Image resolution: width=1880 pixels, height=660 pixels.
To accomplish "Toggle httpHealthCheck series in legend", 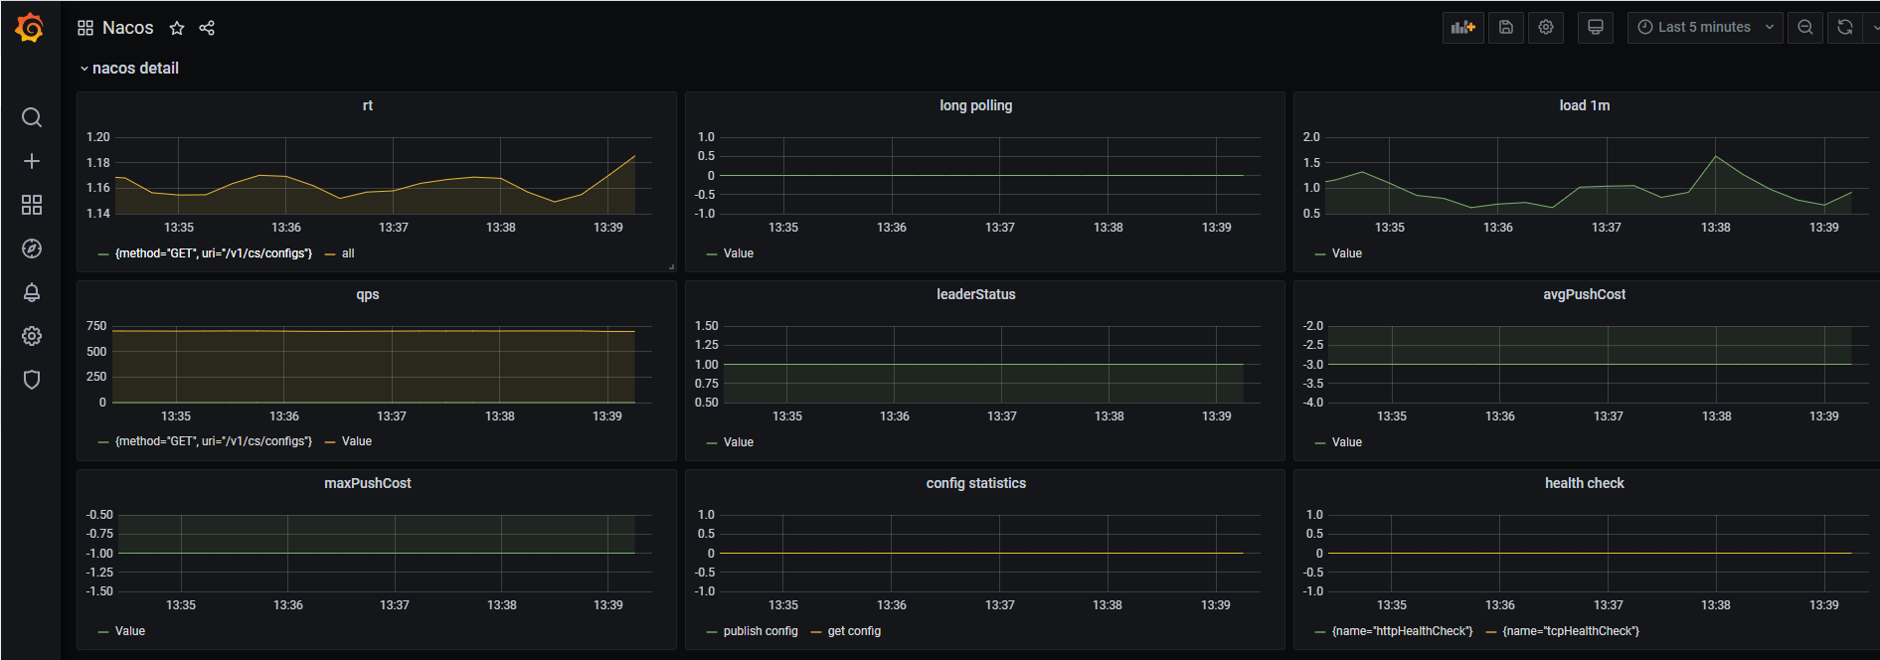I will (1403, 631).
